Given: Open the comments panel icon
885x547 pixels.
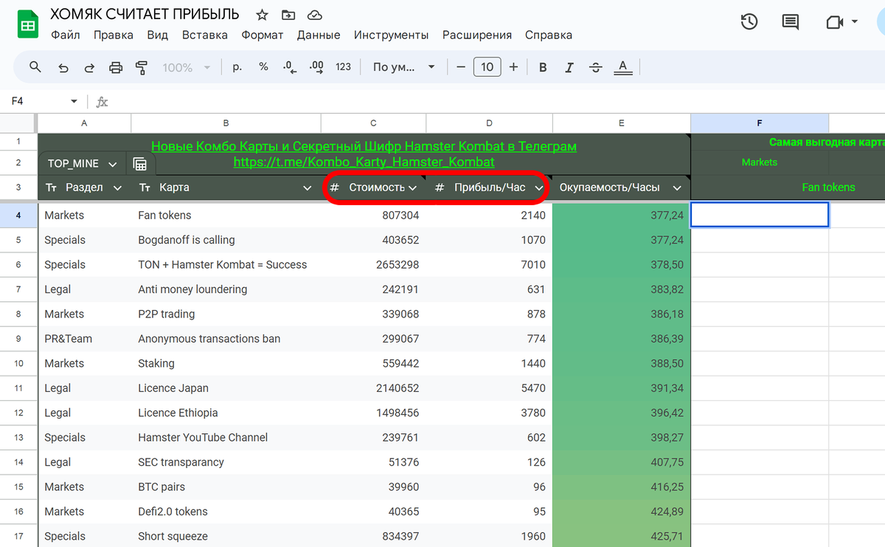Looking at the screenshot, I should point(790,22).
